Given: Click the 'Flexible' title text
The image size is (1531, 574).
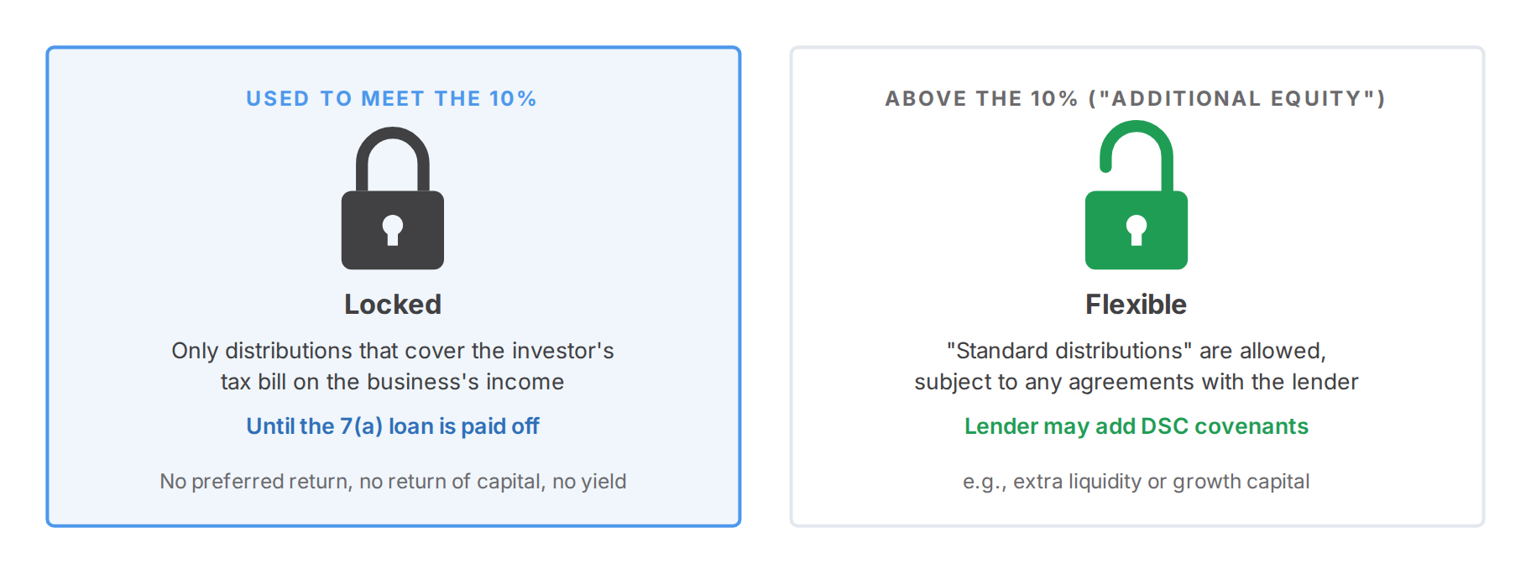Looking at the screenshot, I should (x=1136, y=304).
